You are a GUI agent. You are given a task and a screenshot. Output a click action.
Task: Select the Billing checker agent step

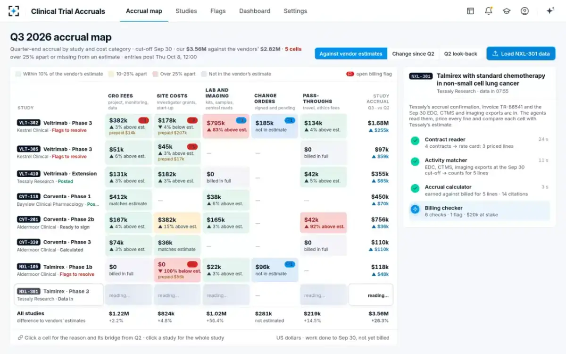[479, 211]
